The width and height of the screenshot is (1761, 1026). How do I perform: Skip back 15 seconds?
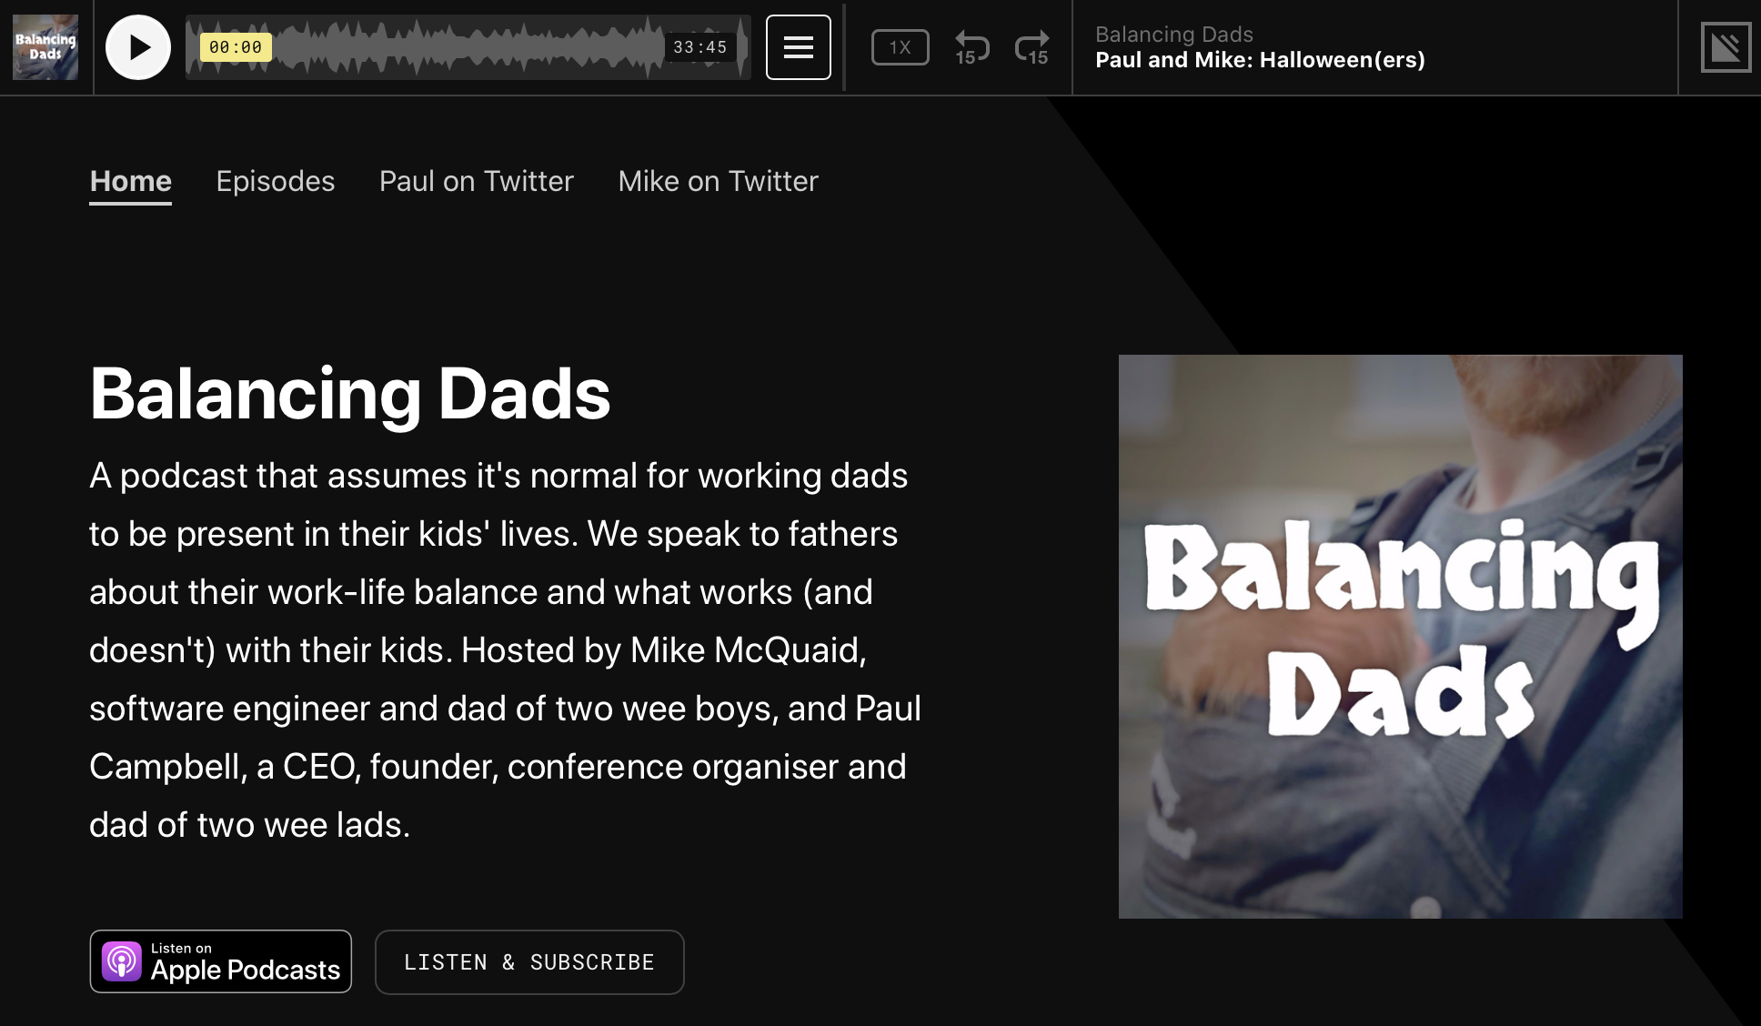pos(971,47)
